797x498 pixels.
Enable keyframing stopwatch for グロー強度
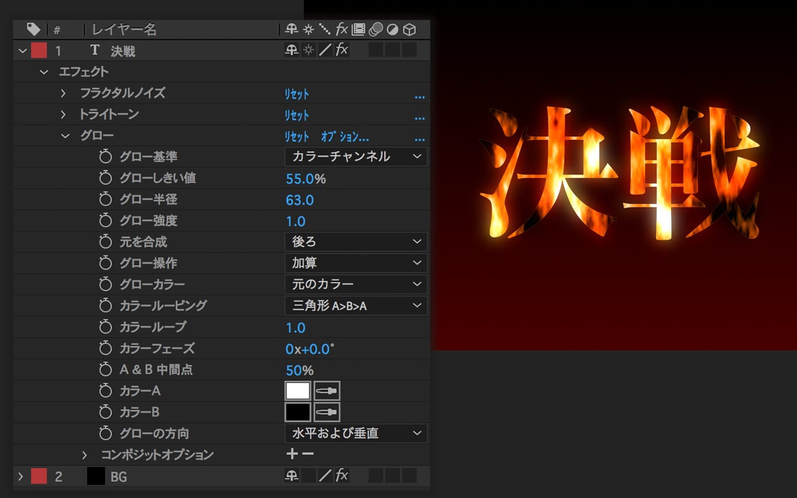[106, 220]
